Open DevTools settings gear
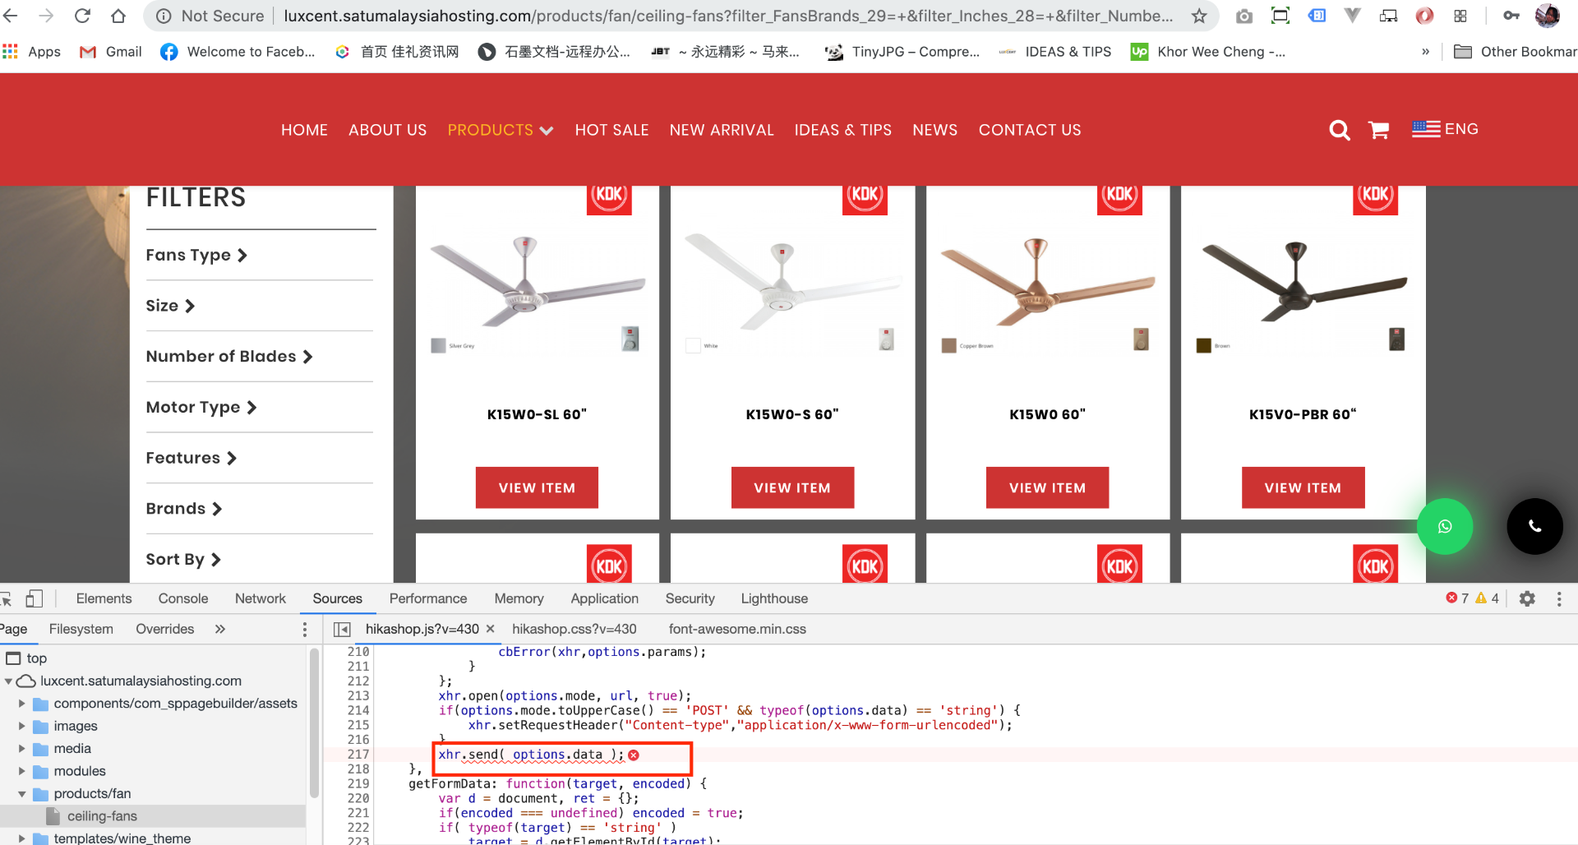 tap(1527, 598)
